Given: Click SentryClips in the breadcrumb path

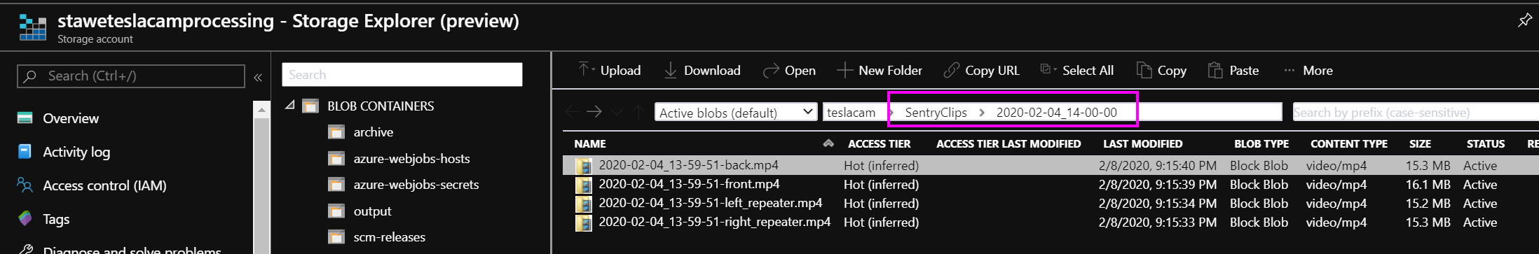Looking at the screenshot, I should click(936, 112).
